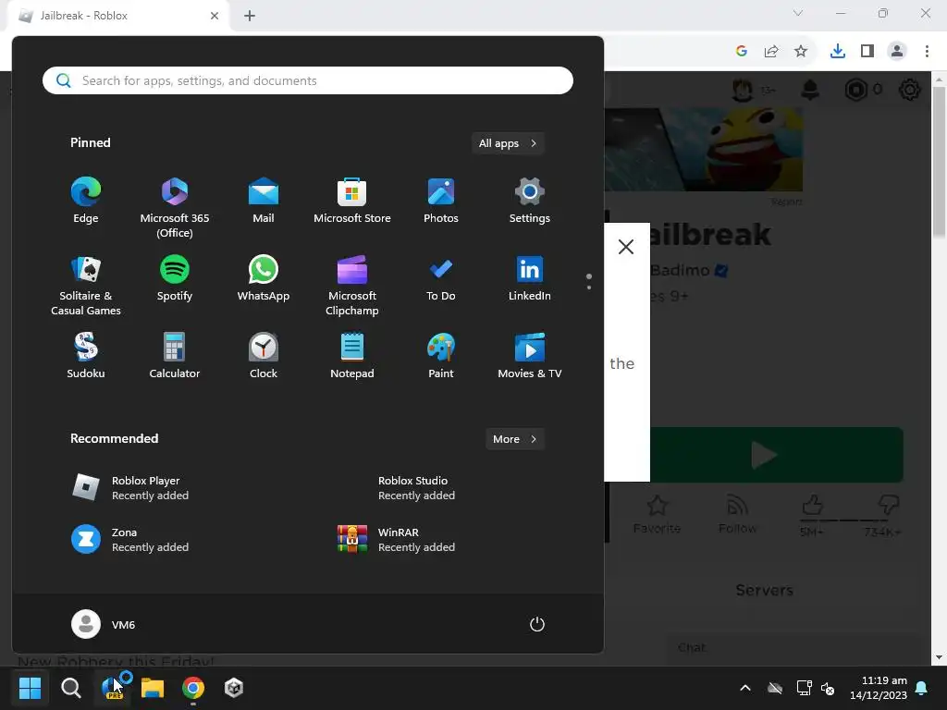This screenshot has height=710, width=947.
Task: Launch Spotify from the Start menu
Action: 175,278
